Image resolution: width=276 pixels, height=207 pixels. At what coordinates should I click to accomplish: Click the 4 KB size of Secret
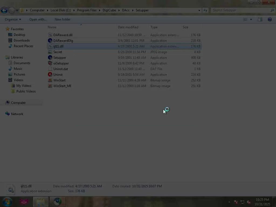pyautogui.click(x=197, y=52)
